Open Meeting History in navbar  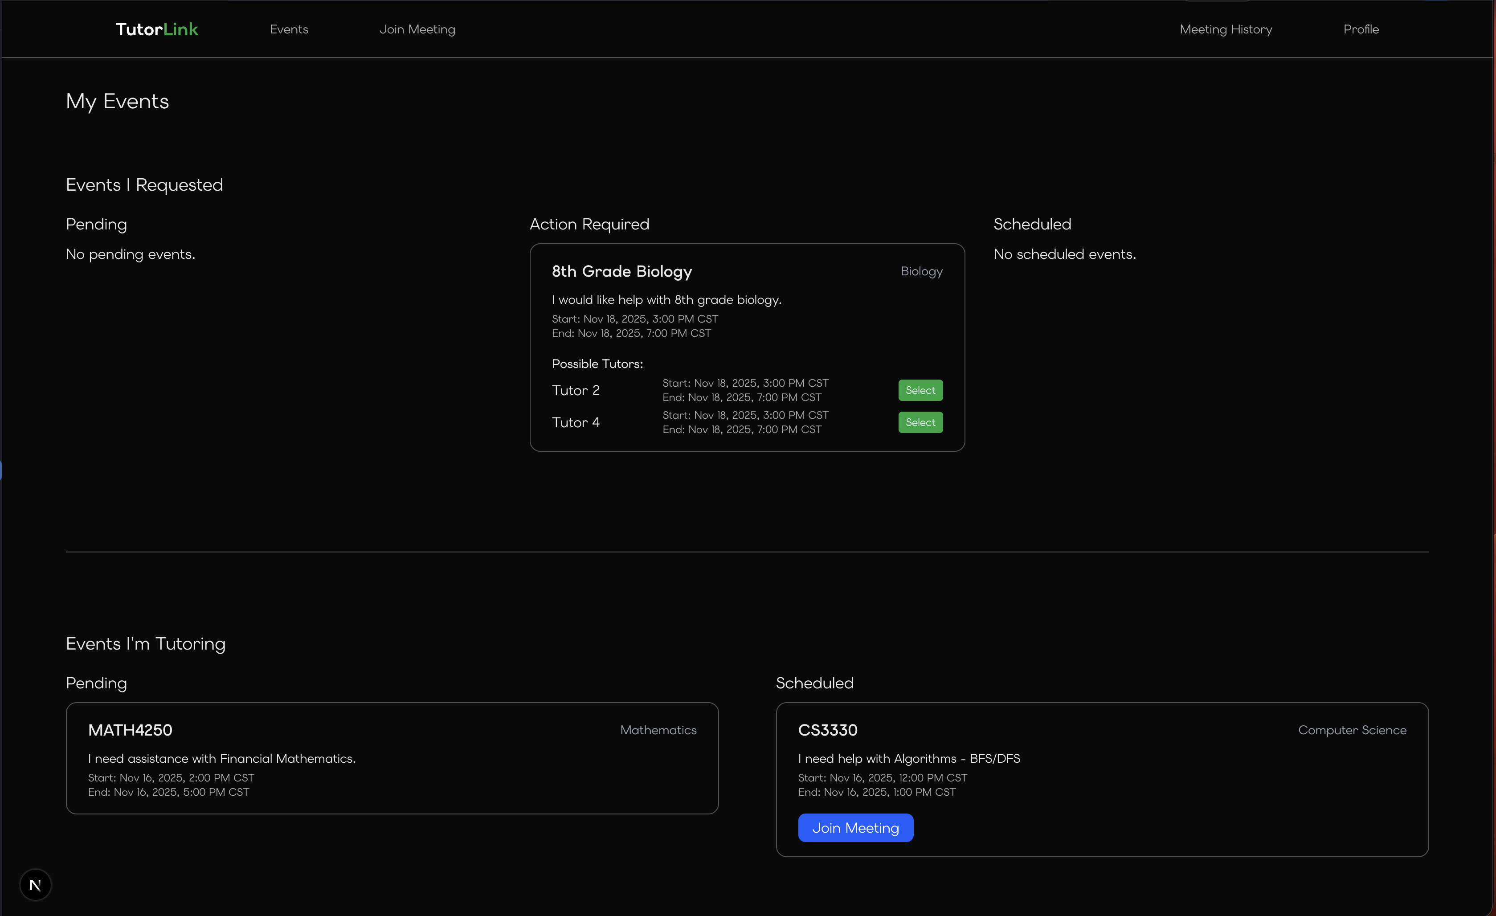coord(1225,29)
